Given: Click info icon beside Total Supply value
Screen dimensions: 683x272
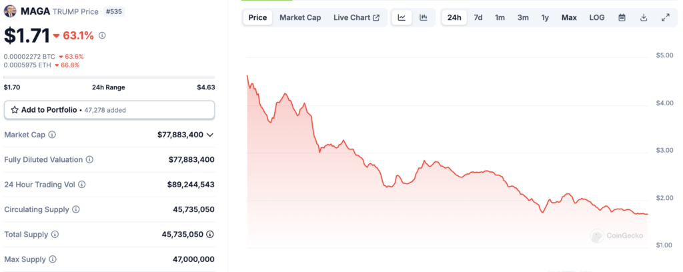Looking at the screenshot, I should pos(210,234).
